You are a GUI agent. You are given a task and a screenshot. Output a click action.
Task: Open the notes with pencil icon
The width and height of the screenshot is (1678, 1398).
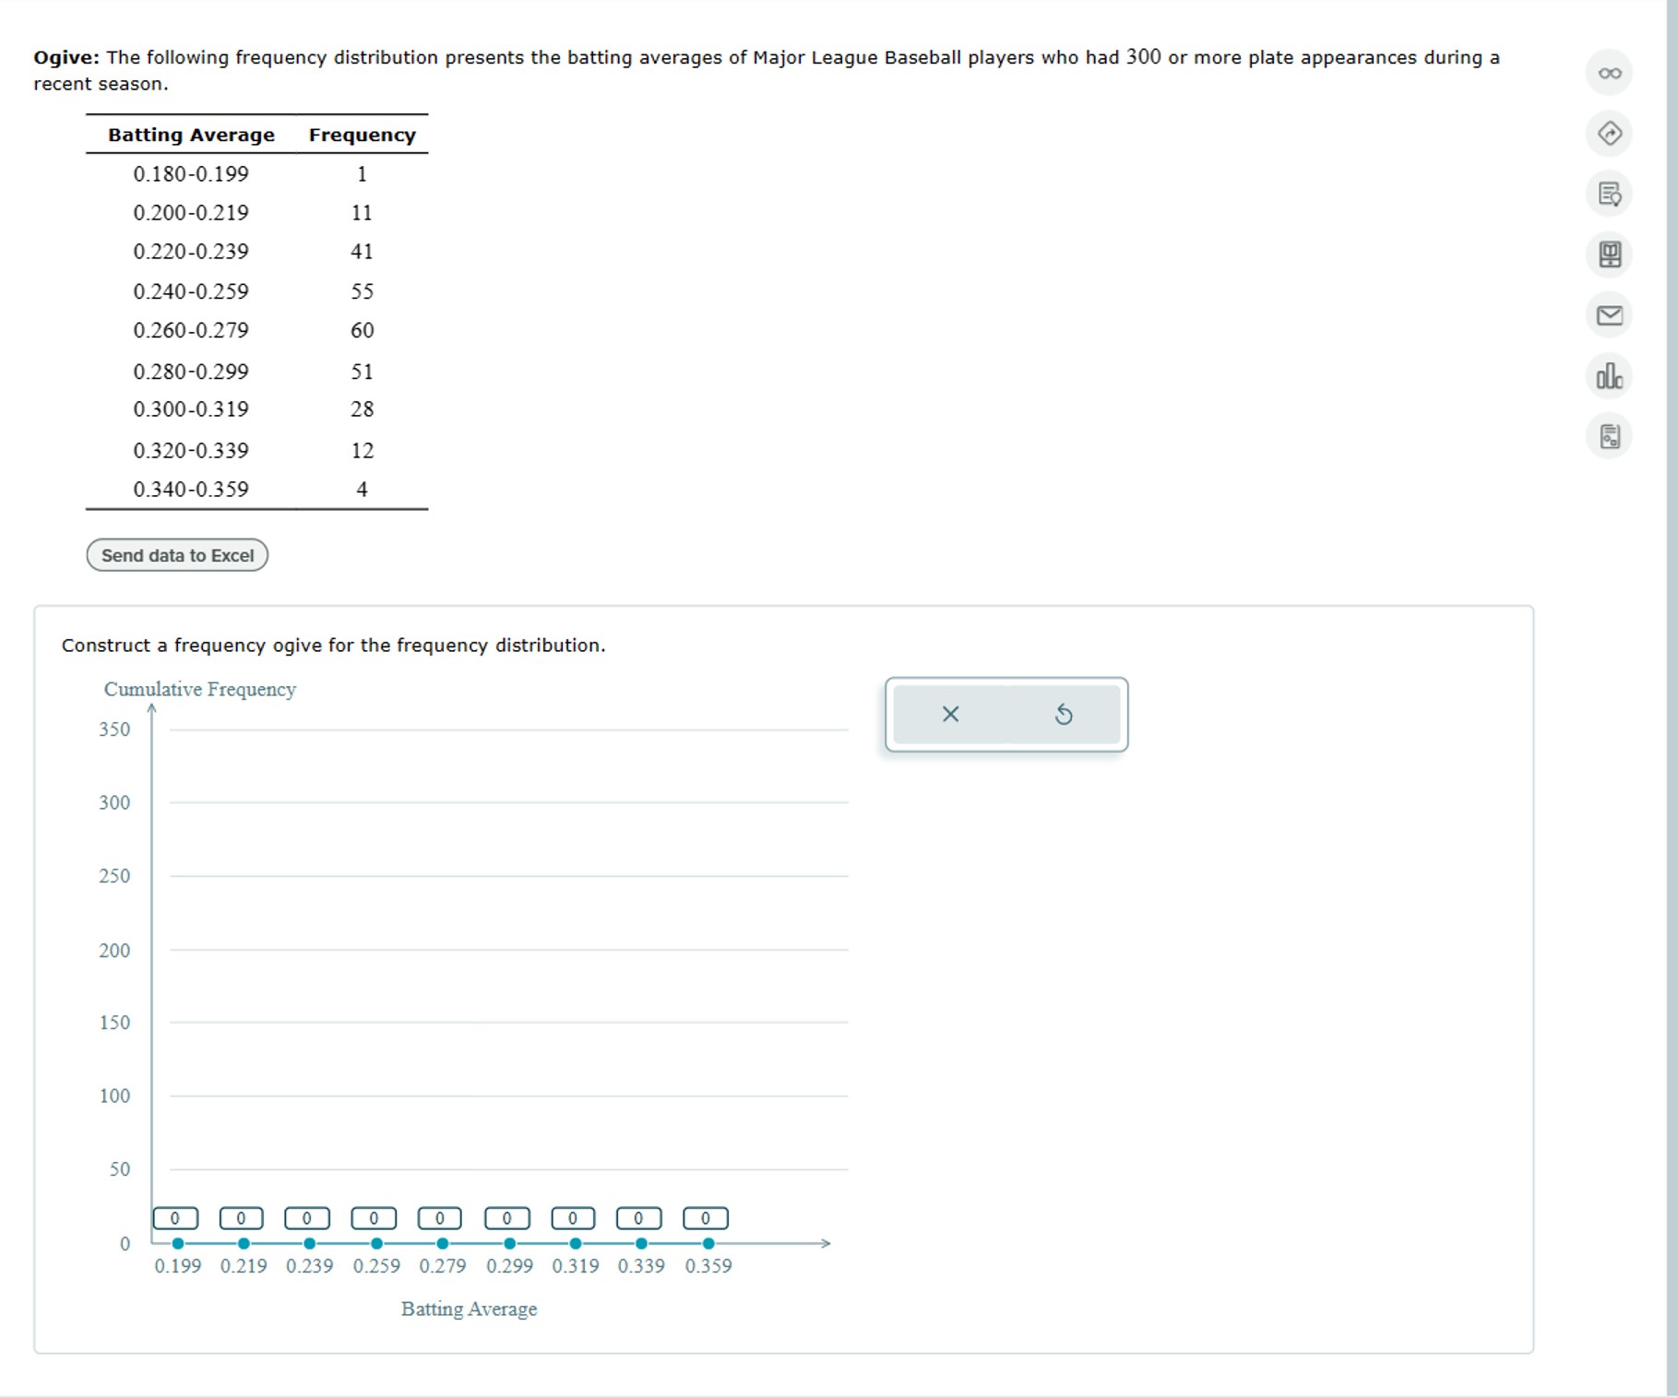(x=1609, y=195)
